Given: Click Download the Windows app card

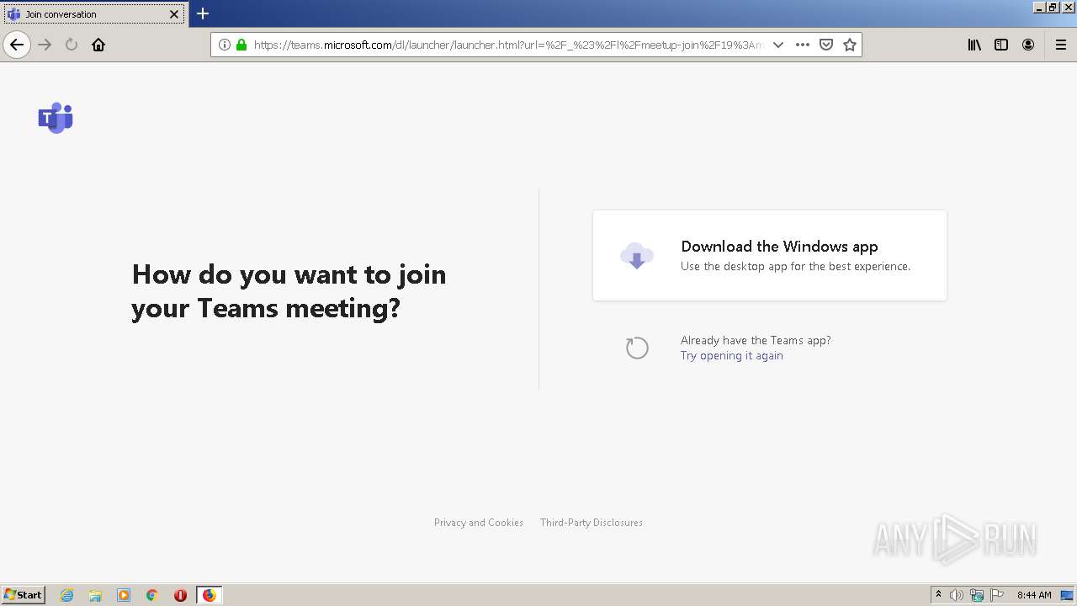Looking at the screenshot, I should 770,255.
